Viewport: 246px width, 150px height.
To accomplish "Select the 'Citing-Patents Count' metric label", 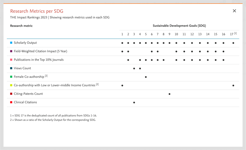I will [28, 94].
